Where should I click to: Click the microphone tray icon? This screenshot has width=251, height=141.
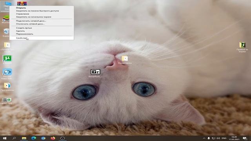(x=209, y=138)
